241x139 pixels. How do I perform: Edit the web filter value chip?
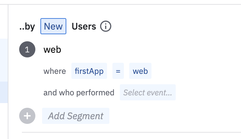click(x=140, y=71)
